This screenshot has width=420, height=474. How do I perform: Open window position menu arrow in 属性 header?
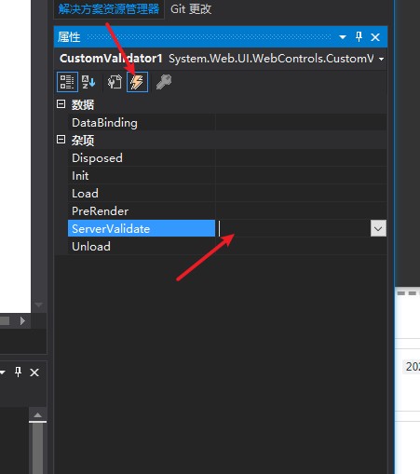pyautogui.click(x=343, y=37)
